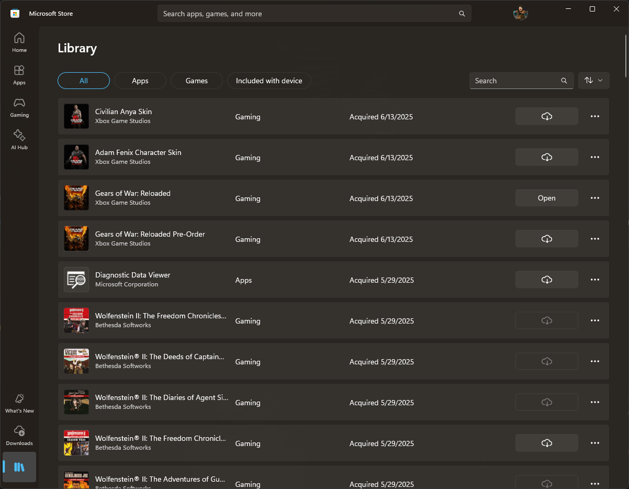Screen dimensions: 629x489
Task: Click the Deeds of Captain Wilkins thumbnail
Action: [76, 361]
